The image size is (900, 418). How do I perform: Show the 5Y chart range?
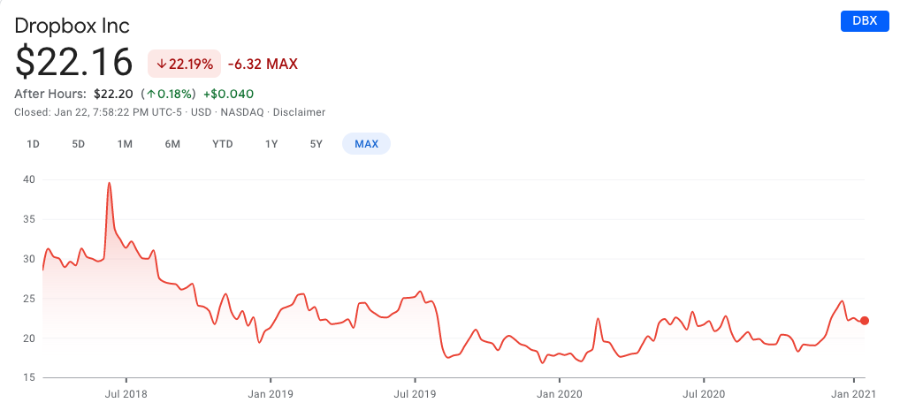click(317, 144)
